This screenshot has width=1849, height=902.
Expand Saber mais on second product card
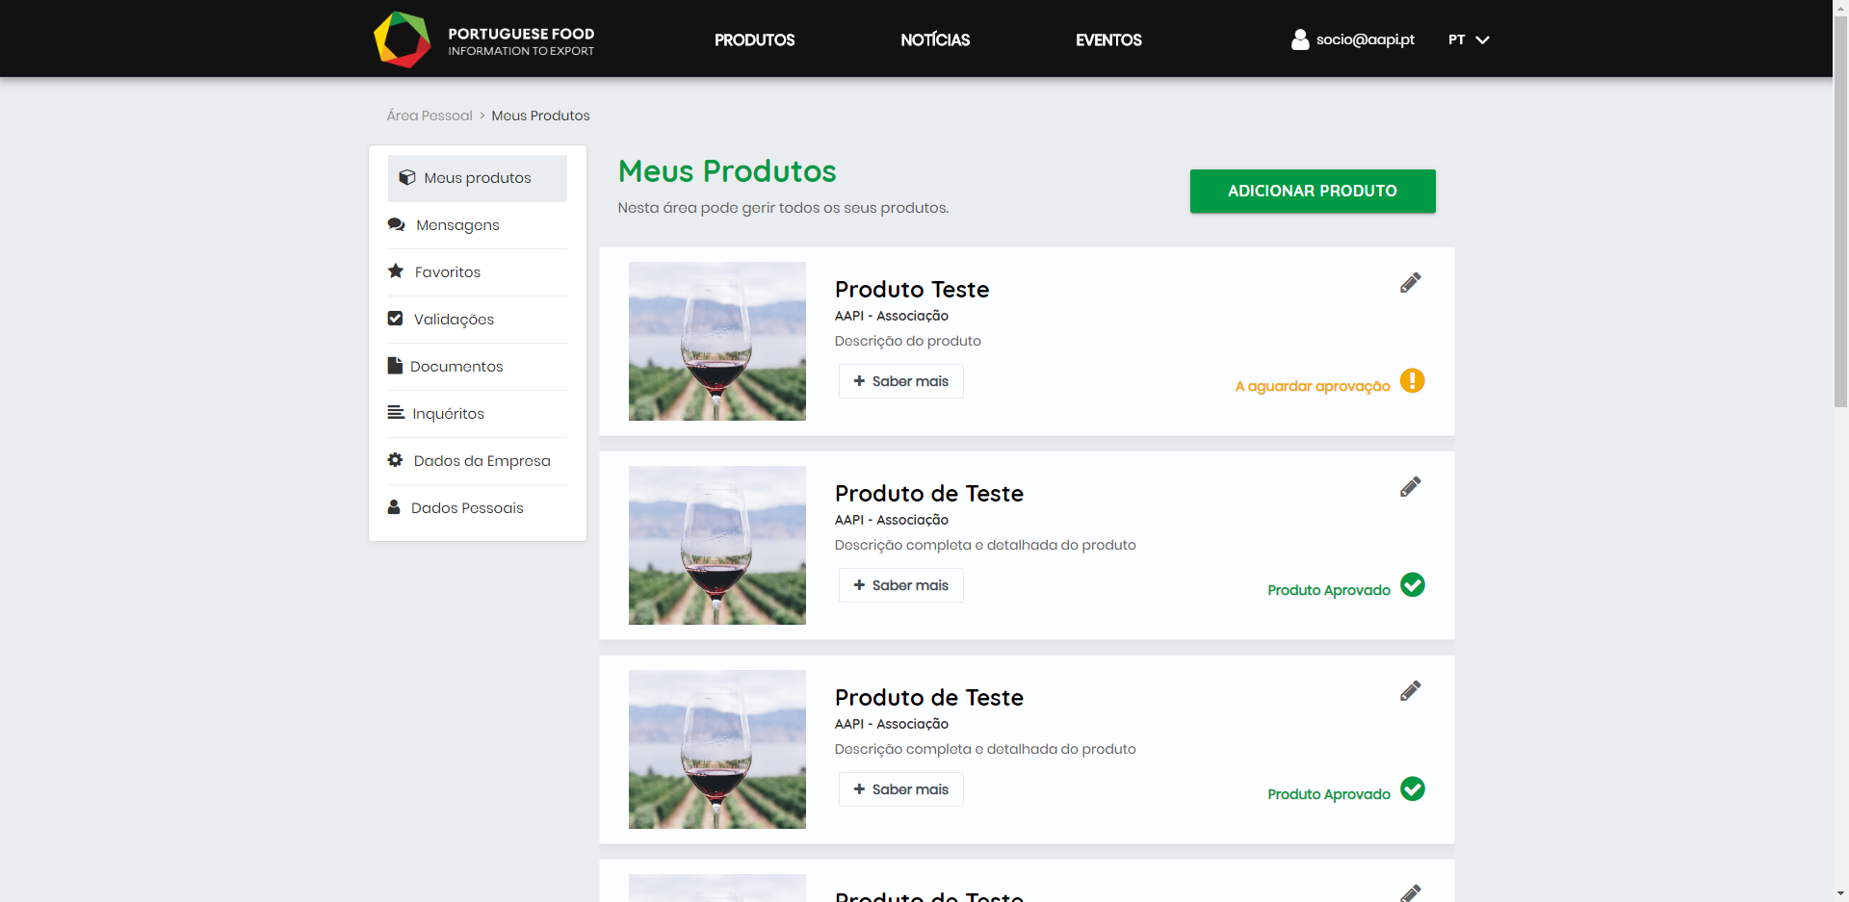point(900,585)
